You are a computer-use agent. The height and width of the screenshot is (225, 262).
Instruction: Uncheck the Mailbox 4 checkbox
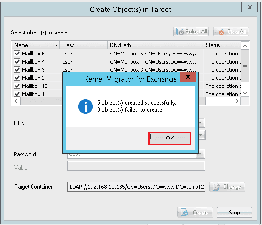click(x=17, y=62)
